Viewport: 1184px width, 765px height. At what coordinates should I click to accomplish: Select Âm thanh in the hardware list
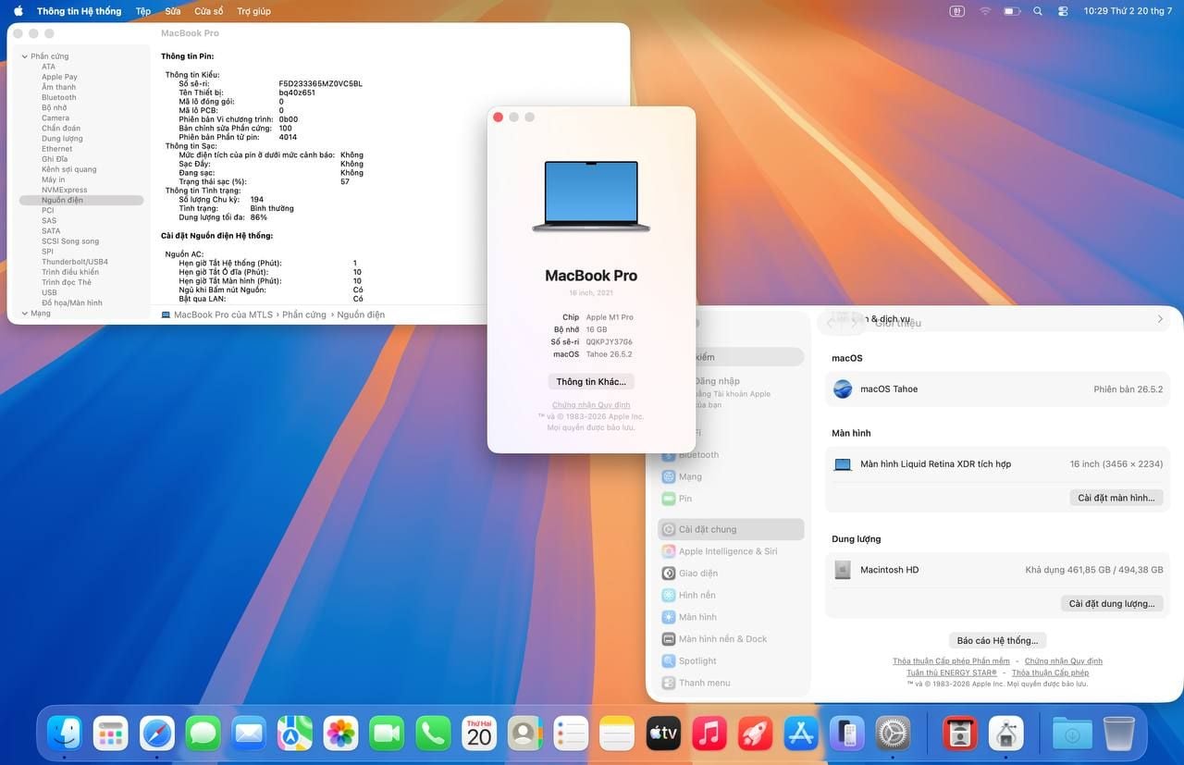[58, 87]
